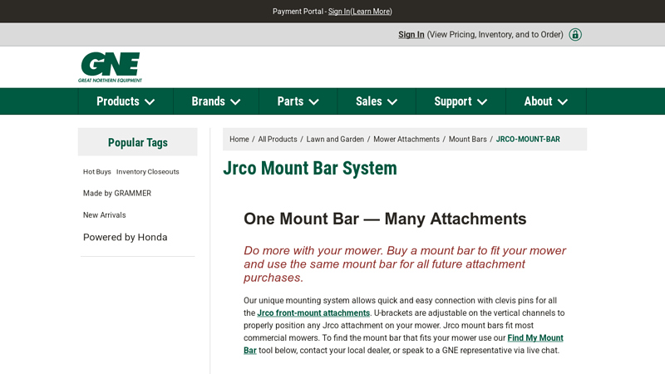The height and width of the screenshot is (374, 665).
Task: Select the New Arrivals tag
Action: pyautogui.click(x=105, y=215)
